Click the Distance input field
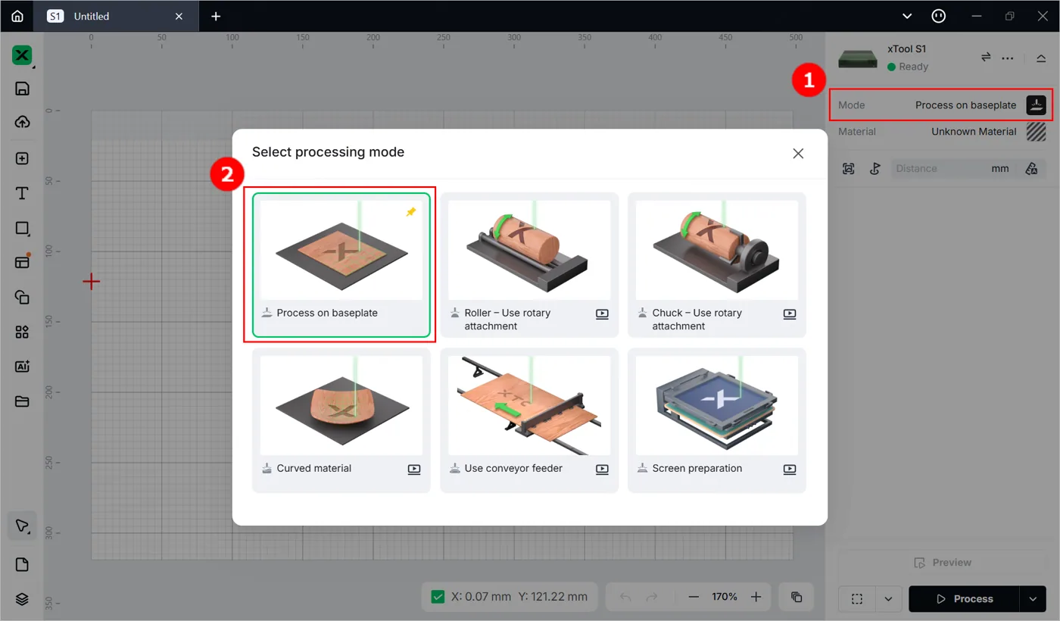This screenshot has height=621, width=1060. coord(952,169)
